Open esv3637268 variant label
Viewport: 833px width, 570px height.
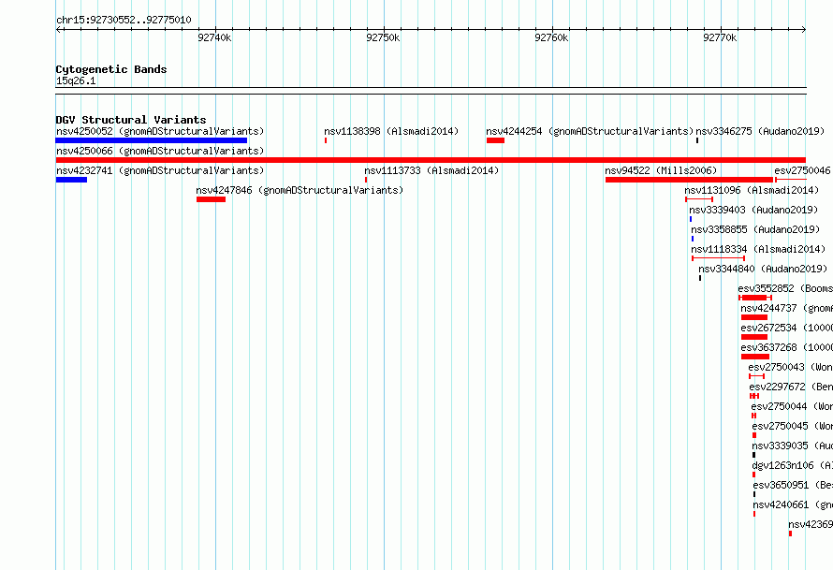(x=787, y=347)
